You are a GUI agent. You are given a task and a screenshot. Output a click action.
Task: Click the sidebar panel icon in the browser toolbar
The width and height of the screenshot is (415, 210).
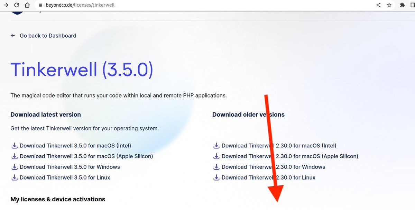[x=412, y=5]
